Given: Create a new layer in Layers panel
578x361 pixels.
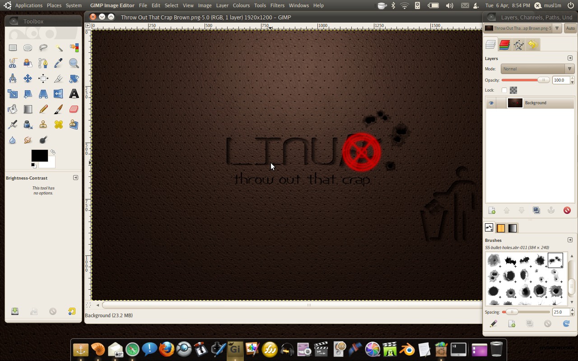Looking at the screenshot, I should point(492,210).
